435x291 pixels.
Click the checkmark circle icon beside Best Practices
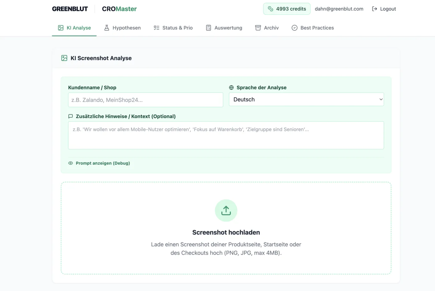[x=295, y=28]
